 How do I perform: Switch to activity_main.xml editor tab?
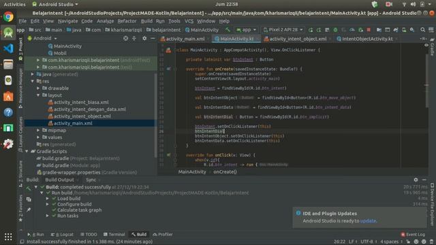coord(185,39)
